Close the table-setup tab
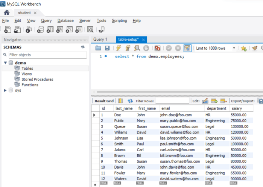The width and height of the screenshot is (263, 187). click(x=143, y=40)
